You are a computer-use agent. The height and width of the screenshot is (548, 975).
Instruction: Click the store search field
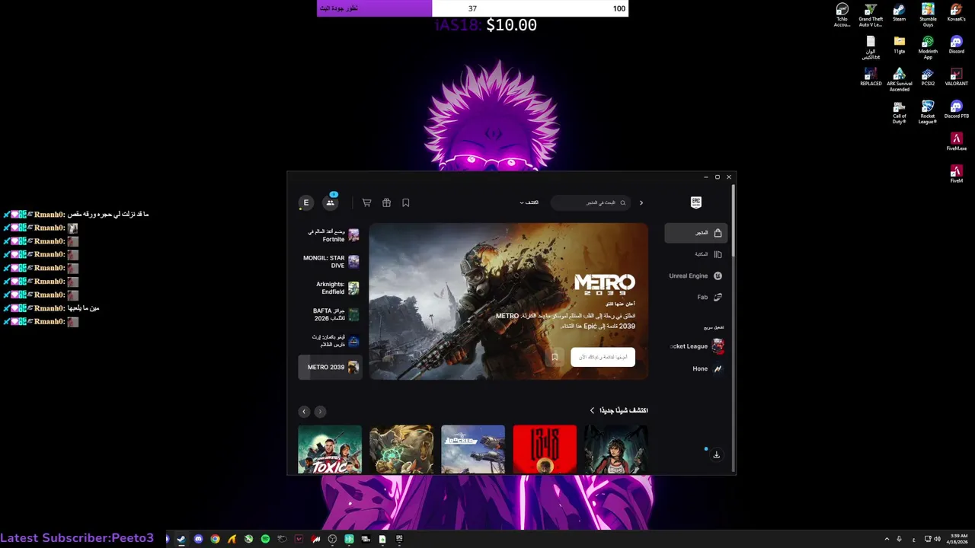coord(591,202)
